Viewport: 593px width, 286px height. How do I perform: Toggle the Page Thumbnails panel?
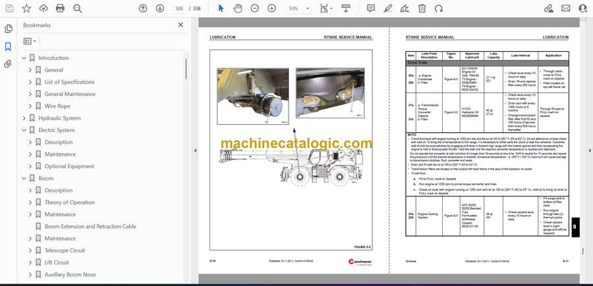(8, 29)
